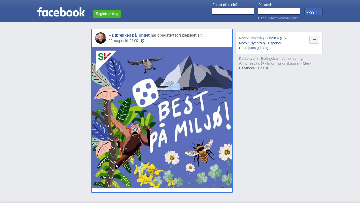Open the Informasjonskapsler footer link
360x203 pixels.
click(283, 63)
